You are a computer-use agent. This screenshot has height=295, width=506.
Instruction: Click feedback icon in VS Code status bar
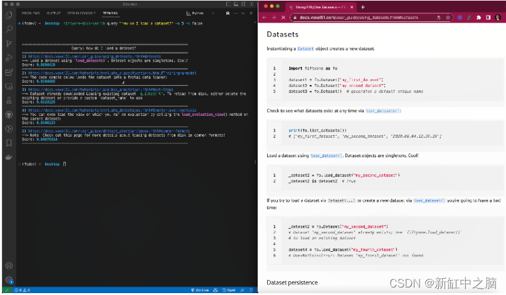(x=243, y=290)
